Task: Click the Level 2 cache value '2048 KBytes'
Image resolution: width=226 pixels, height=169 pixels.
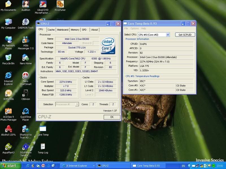Action: 106,90
